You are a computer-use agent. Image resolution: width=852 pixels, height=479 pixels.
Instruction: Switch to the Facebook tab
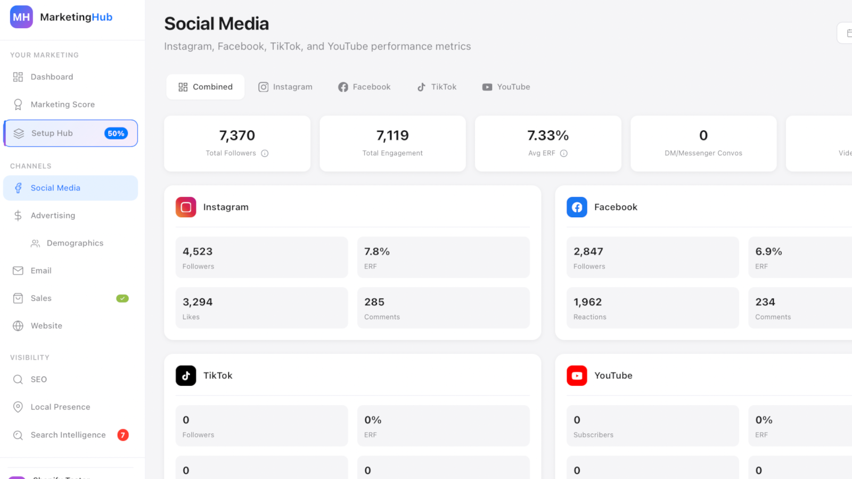click(364, 87)
